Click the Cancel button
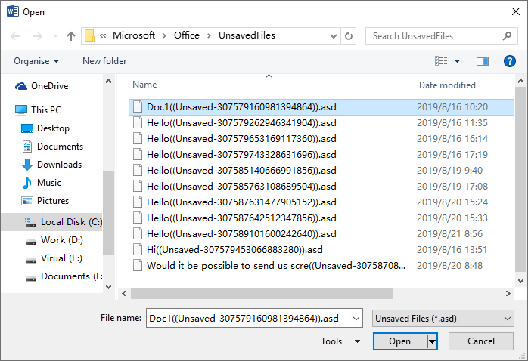 pyautogui.click(x=481, y=341)
